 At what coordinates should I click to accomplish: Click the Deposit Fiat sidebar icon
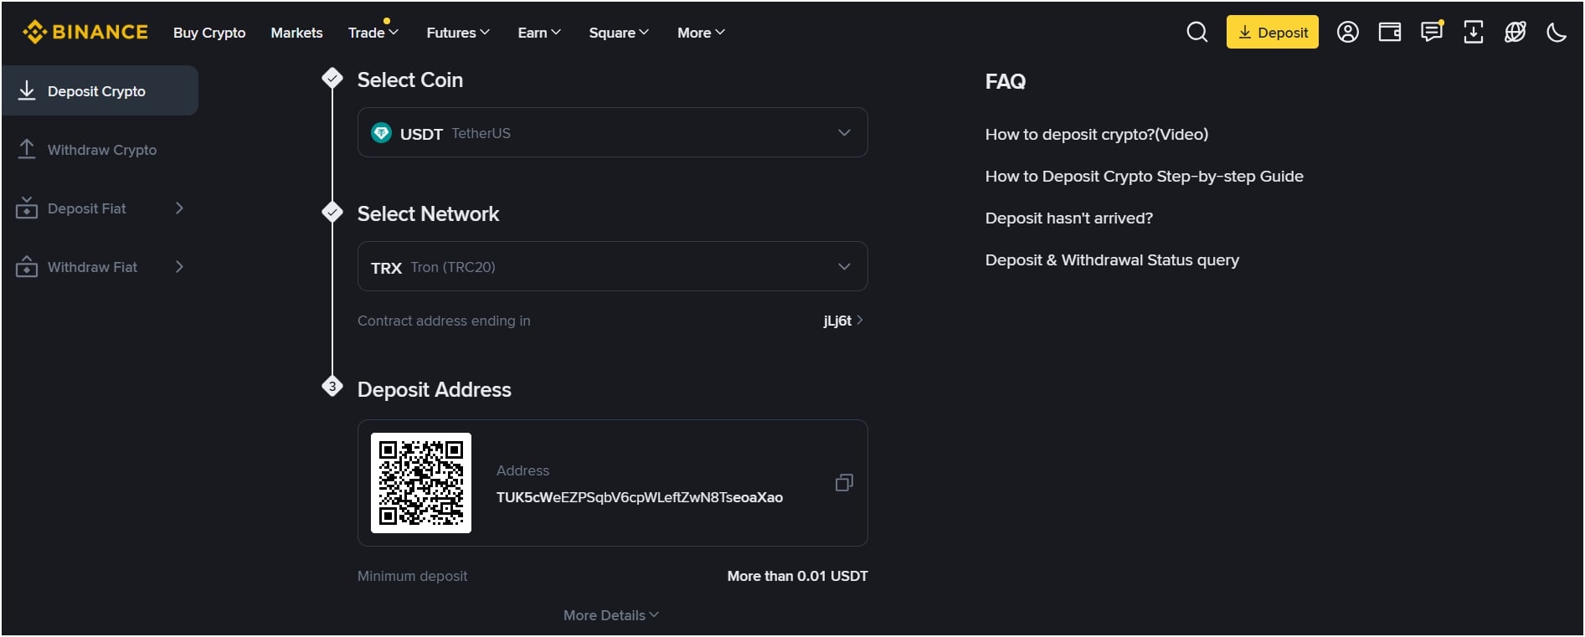[x=28, y=208]
